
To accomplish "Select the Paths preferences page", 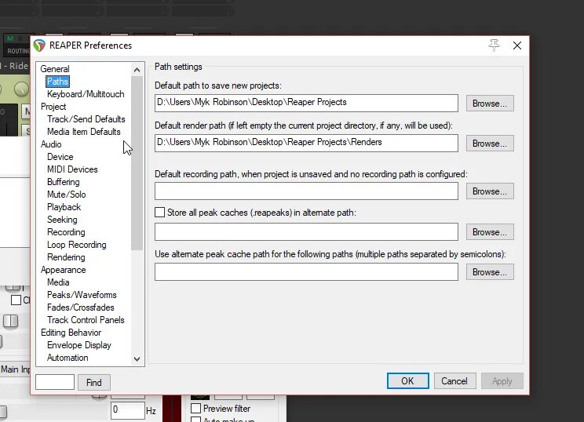I will click(58, 82).
